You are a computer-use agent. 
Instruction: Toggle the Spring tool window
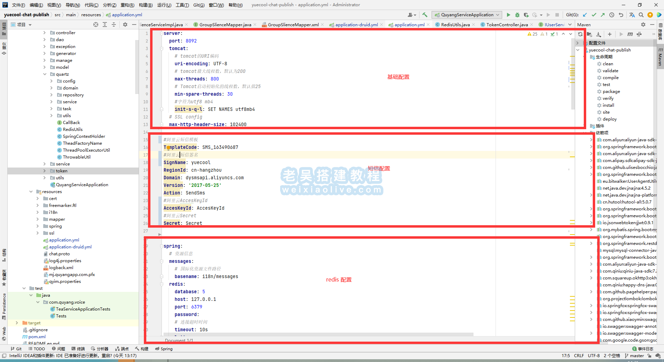click(164, 349)
